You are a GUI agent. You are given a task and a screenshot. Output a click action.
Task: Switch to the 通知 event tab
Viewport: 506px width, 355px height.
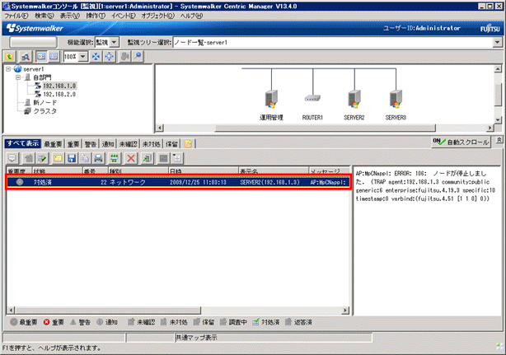pos(108,144)
